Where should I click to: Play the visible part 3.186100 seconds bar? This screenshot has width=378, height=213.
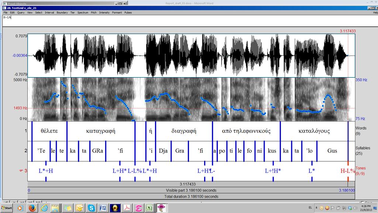191,190
